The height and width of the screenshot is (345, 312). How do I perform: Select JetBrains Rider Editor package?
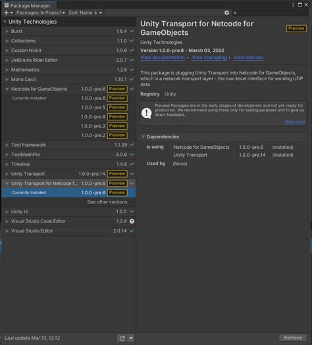68,60
